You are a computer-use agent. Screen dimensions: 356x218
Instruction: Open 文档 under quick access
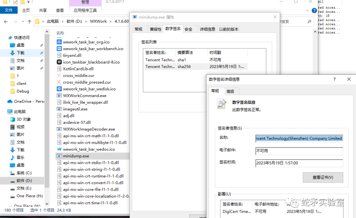(x=20, y=61)
